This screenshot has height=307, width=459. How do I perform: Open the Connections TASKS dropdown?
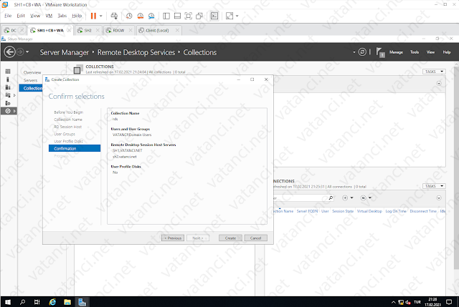[x=434, y=186]
